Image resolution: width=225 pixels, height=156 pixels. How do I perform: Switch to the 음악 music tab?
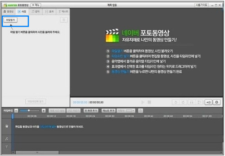36,11
